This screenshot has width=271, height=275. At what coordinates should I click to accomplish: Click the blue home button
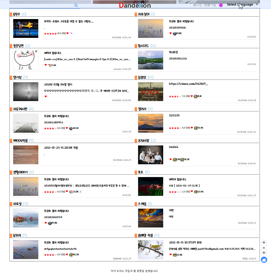pyautogui.click(x=264, y=260)
